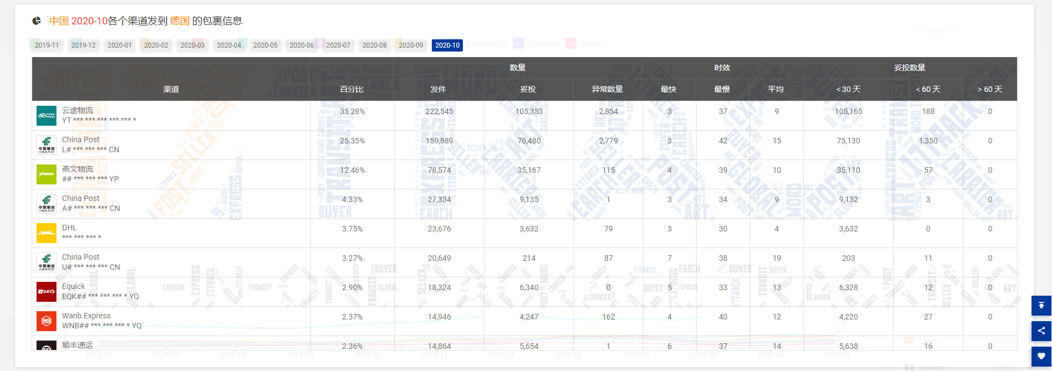1052x371 pixels.
Task: Click the 异常数量 column header
Action: coord(607,89)
